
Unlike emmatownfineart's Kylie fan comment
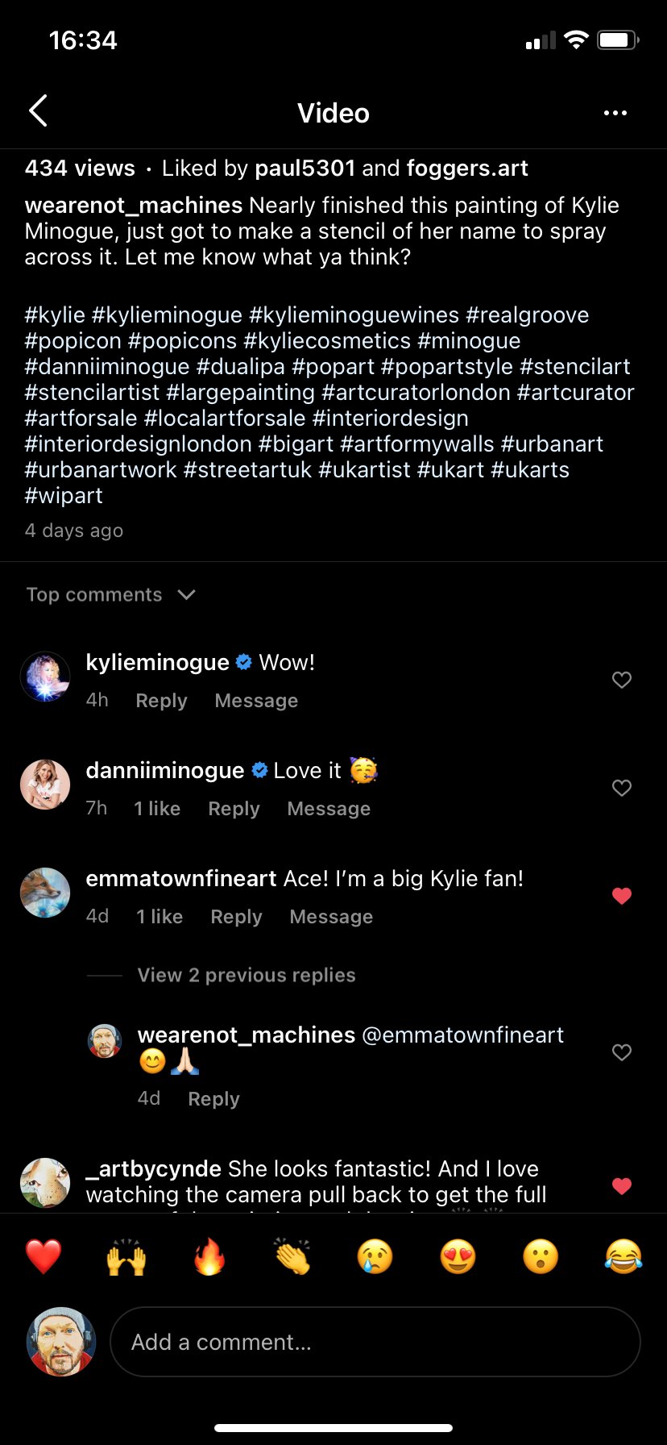pyautogui.click(x=622, y=896)
